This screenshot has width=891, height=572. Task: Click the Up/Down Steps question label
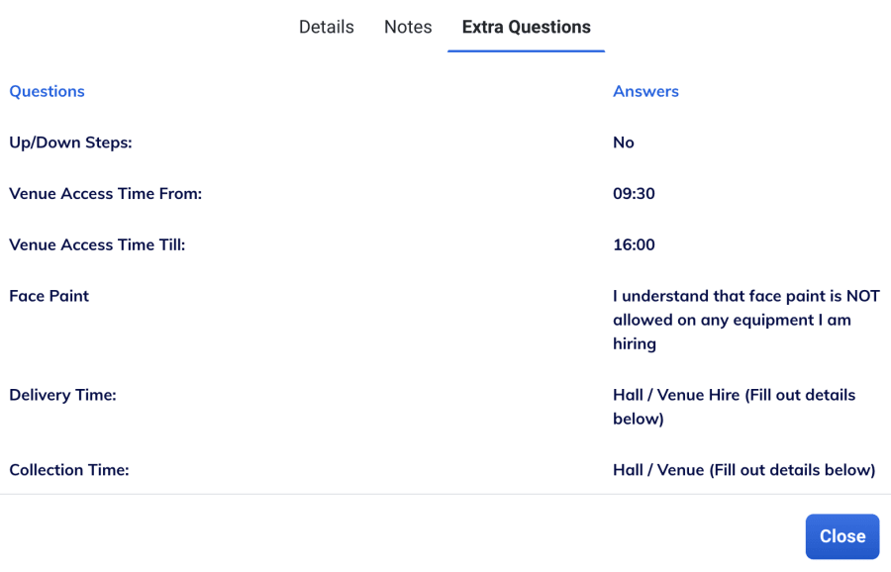(70, 143)
